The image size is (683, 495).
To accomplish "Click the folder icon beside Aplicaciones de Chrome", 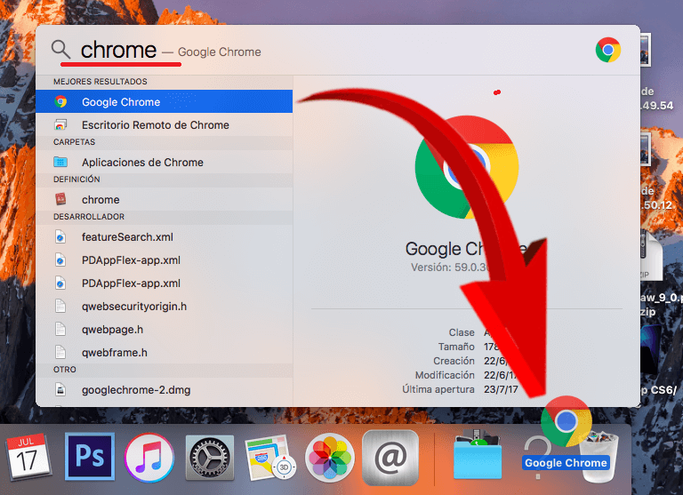I will (60, 162).
